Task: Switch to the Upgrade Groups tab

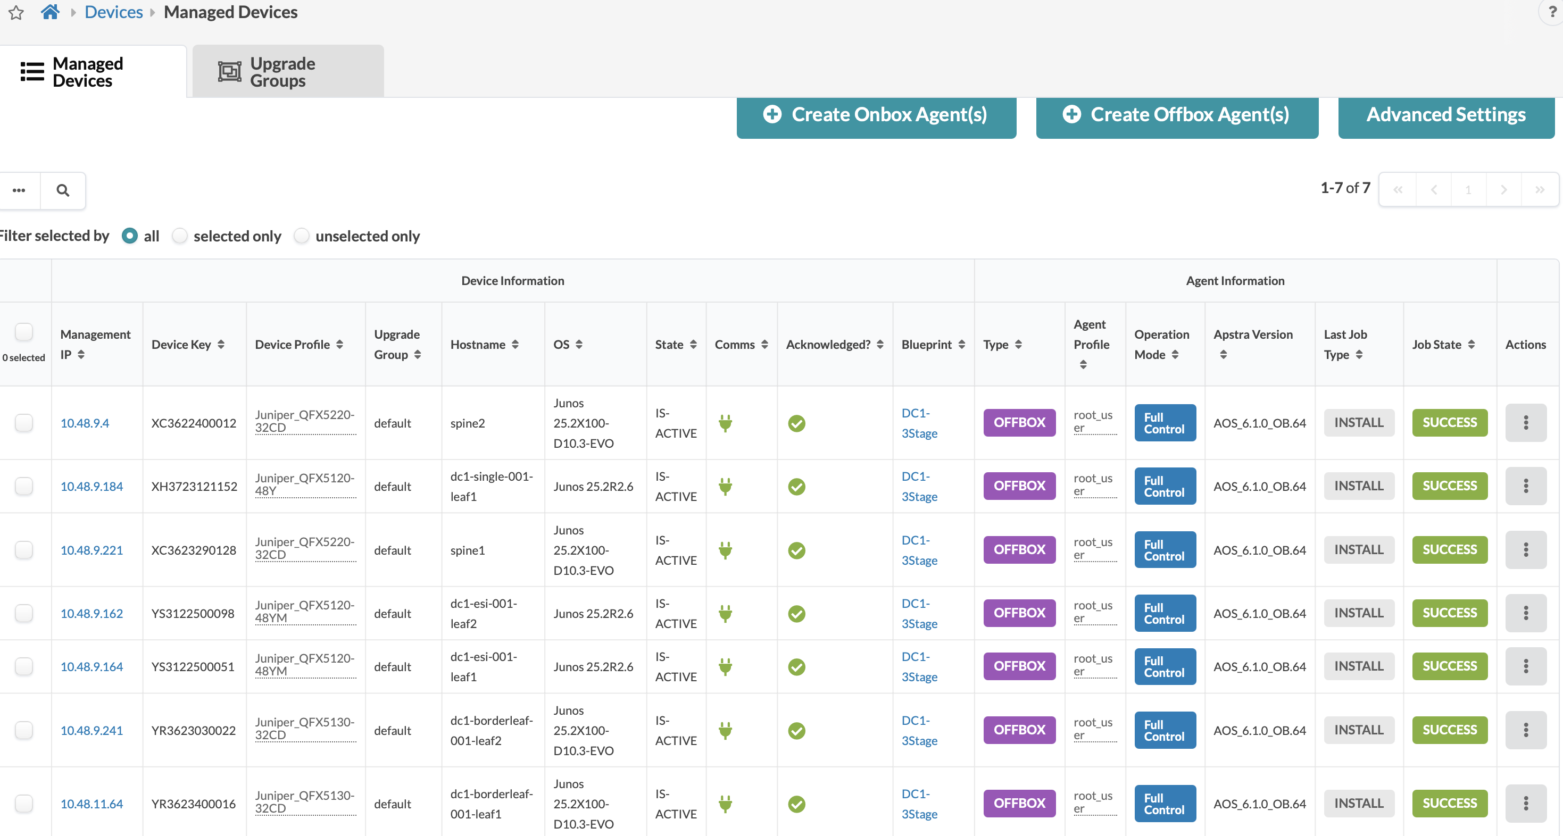Action: (288, 72)
